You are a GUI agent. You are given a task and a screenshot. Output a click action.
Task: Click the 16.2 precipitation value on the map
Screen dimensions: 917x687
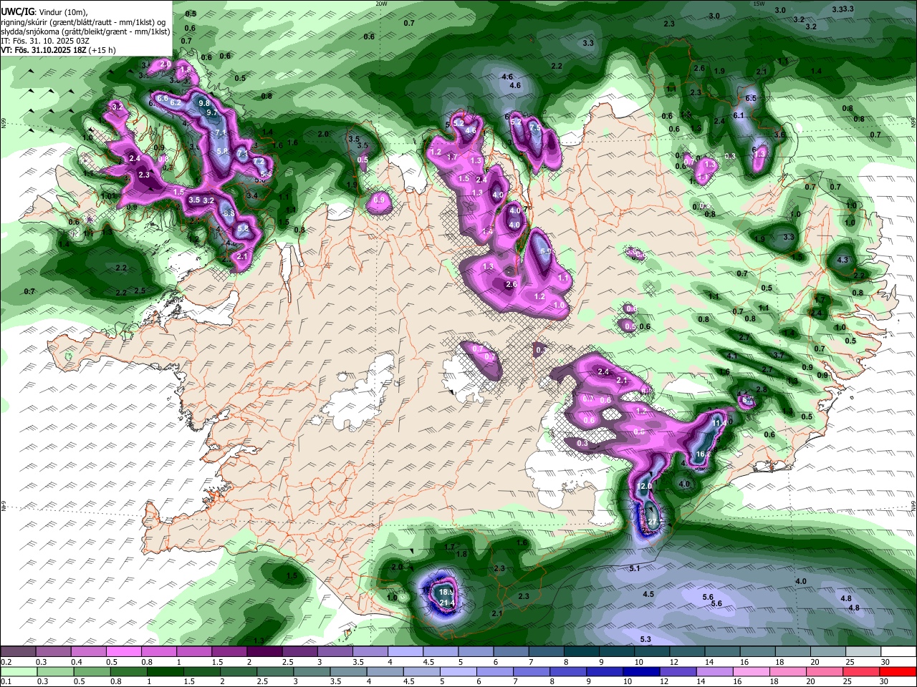704,454
